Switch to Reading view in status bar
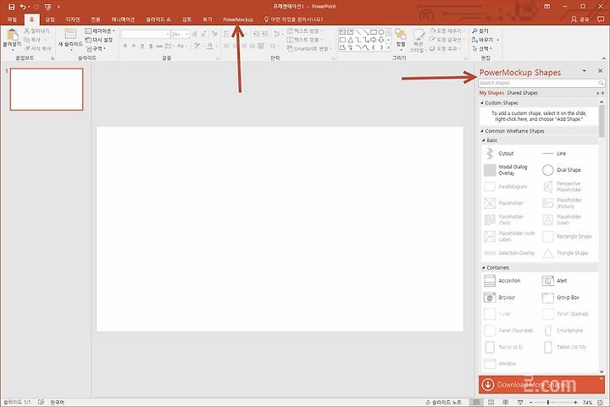 (505, 402)
